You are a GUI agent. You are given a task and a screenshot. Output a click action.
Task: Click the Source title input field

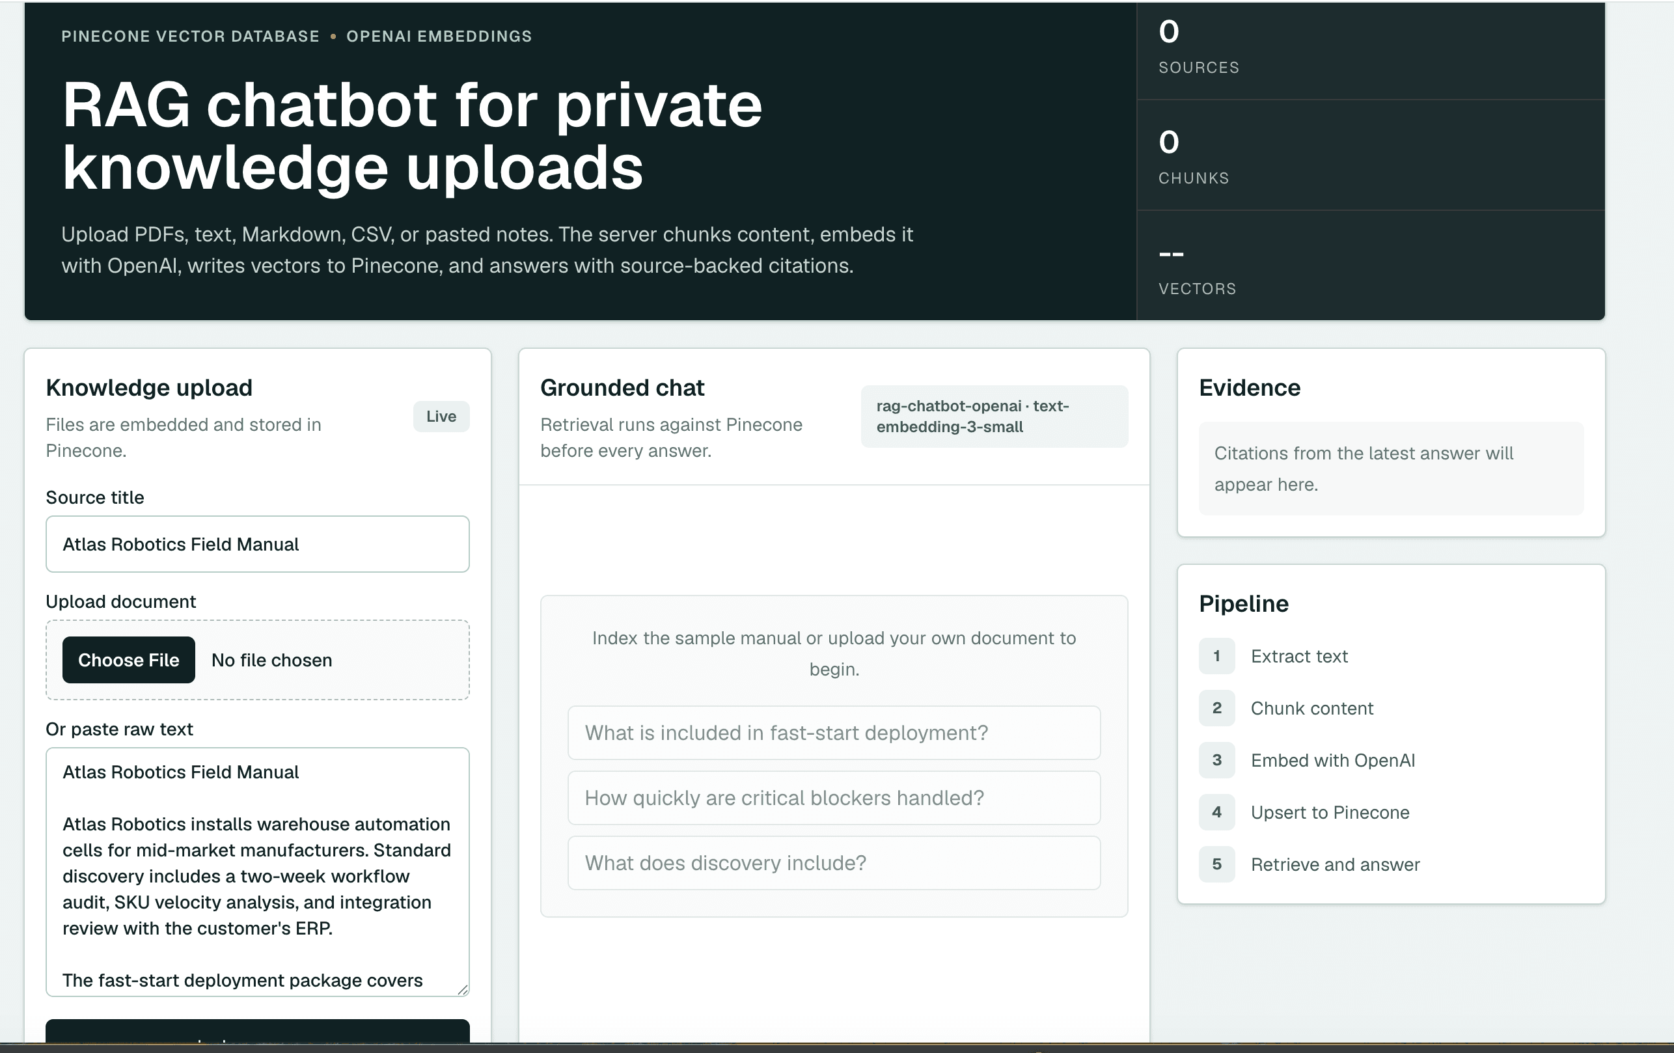tap(257, 544)
